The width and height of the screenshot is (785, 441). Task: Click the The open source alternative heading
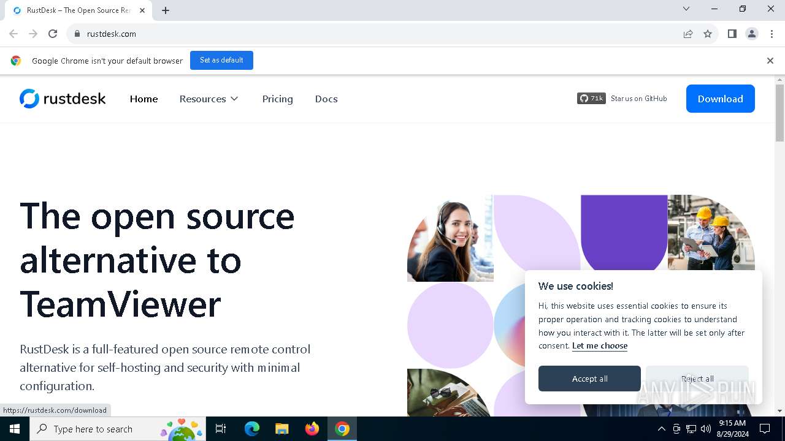point(157,260)
